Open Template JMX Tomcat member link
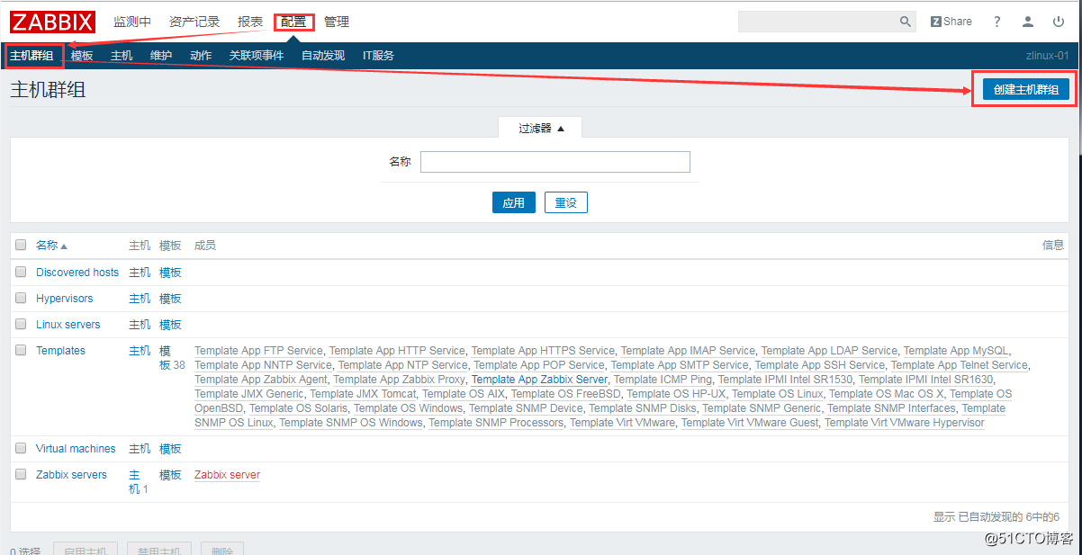Screen dimensions: 1082x555 [x=363, y=393]
